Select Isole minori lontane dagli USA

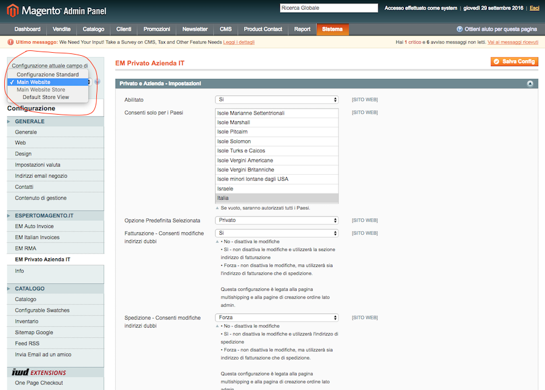[277, 179]
